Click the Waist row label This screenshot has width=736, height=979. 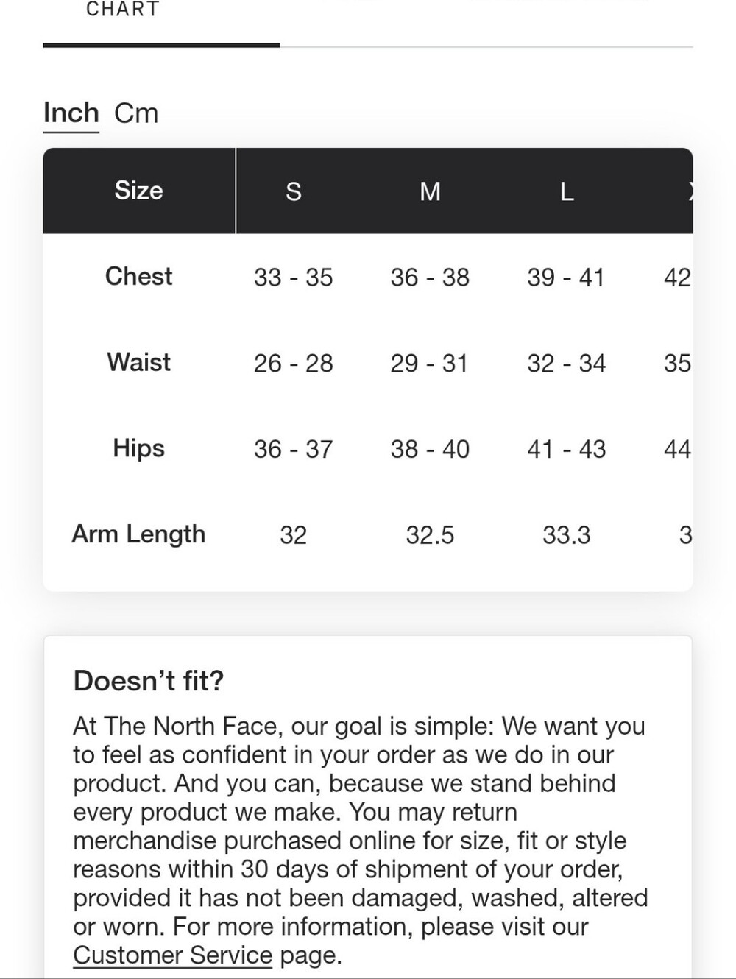pyautogui.click(x=138, y=362)
